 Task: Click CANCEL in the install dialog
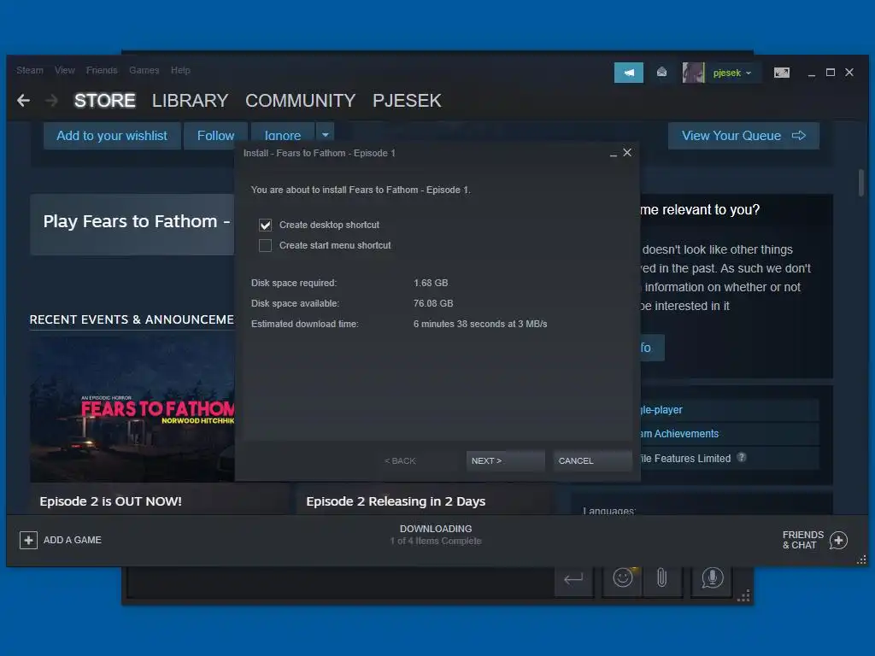[592, 460]
